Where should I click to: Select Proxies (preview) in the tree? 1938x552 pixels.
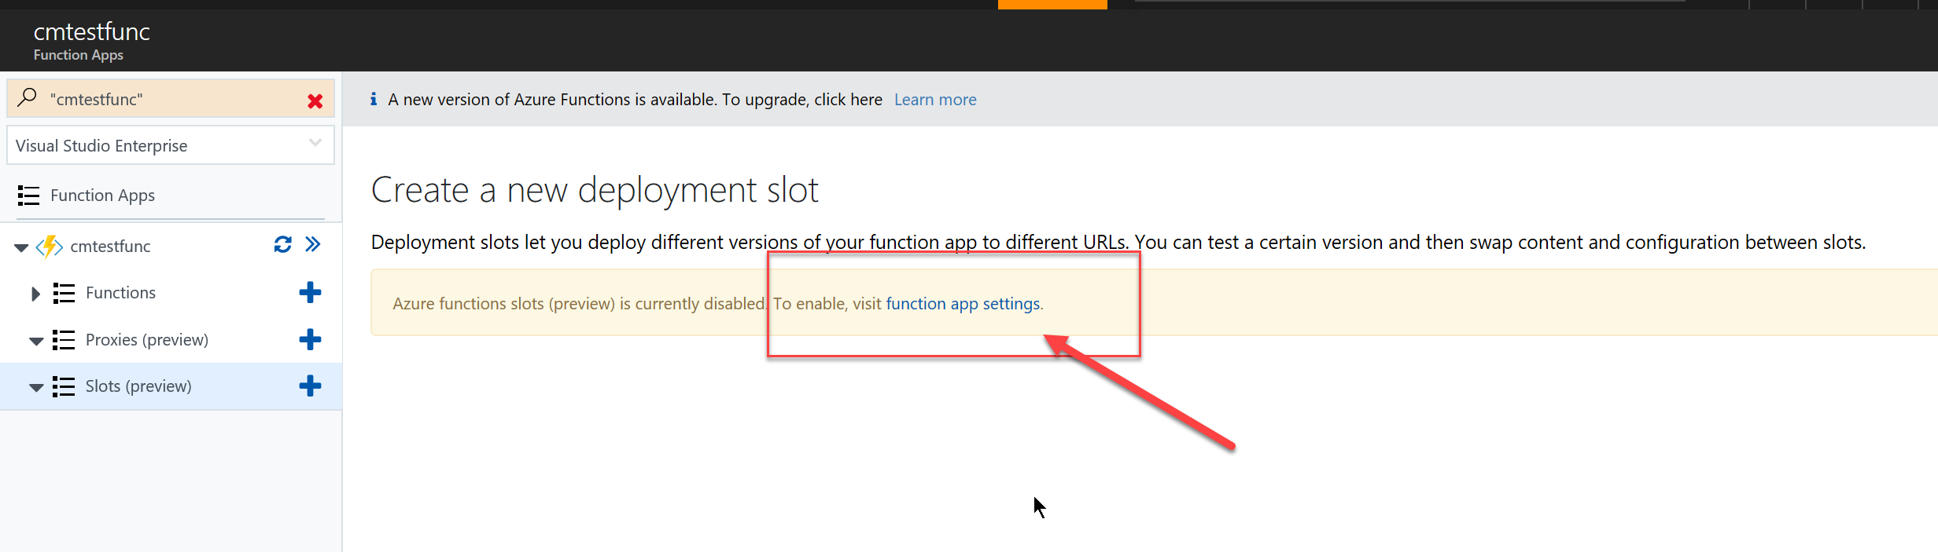click(147, 339)
